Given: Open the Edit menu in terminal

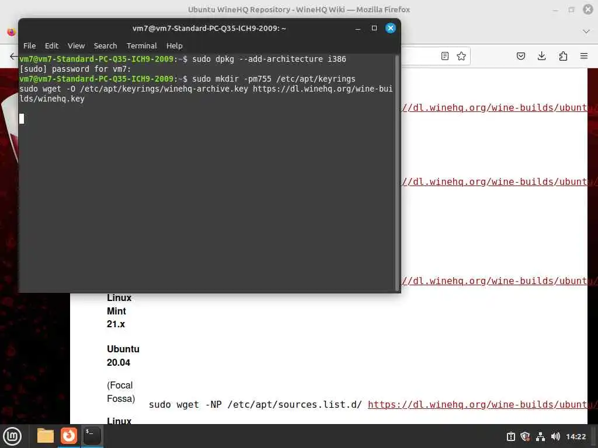Looking at the screenshot, I should (51, 45).
